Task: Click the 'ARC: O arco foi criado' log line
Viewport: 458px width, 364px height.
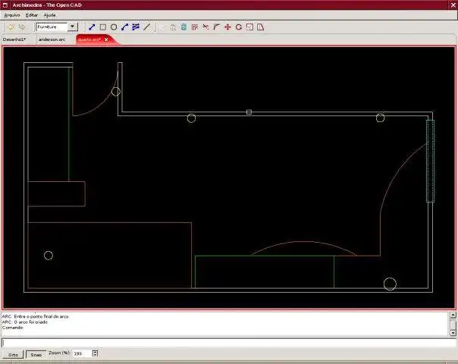Action: tap(24, 322)
